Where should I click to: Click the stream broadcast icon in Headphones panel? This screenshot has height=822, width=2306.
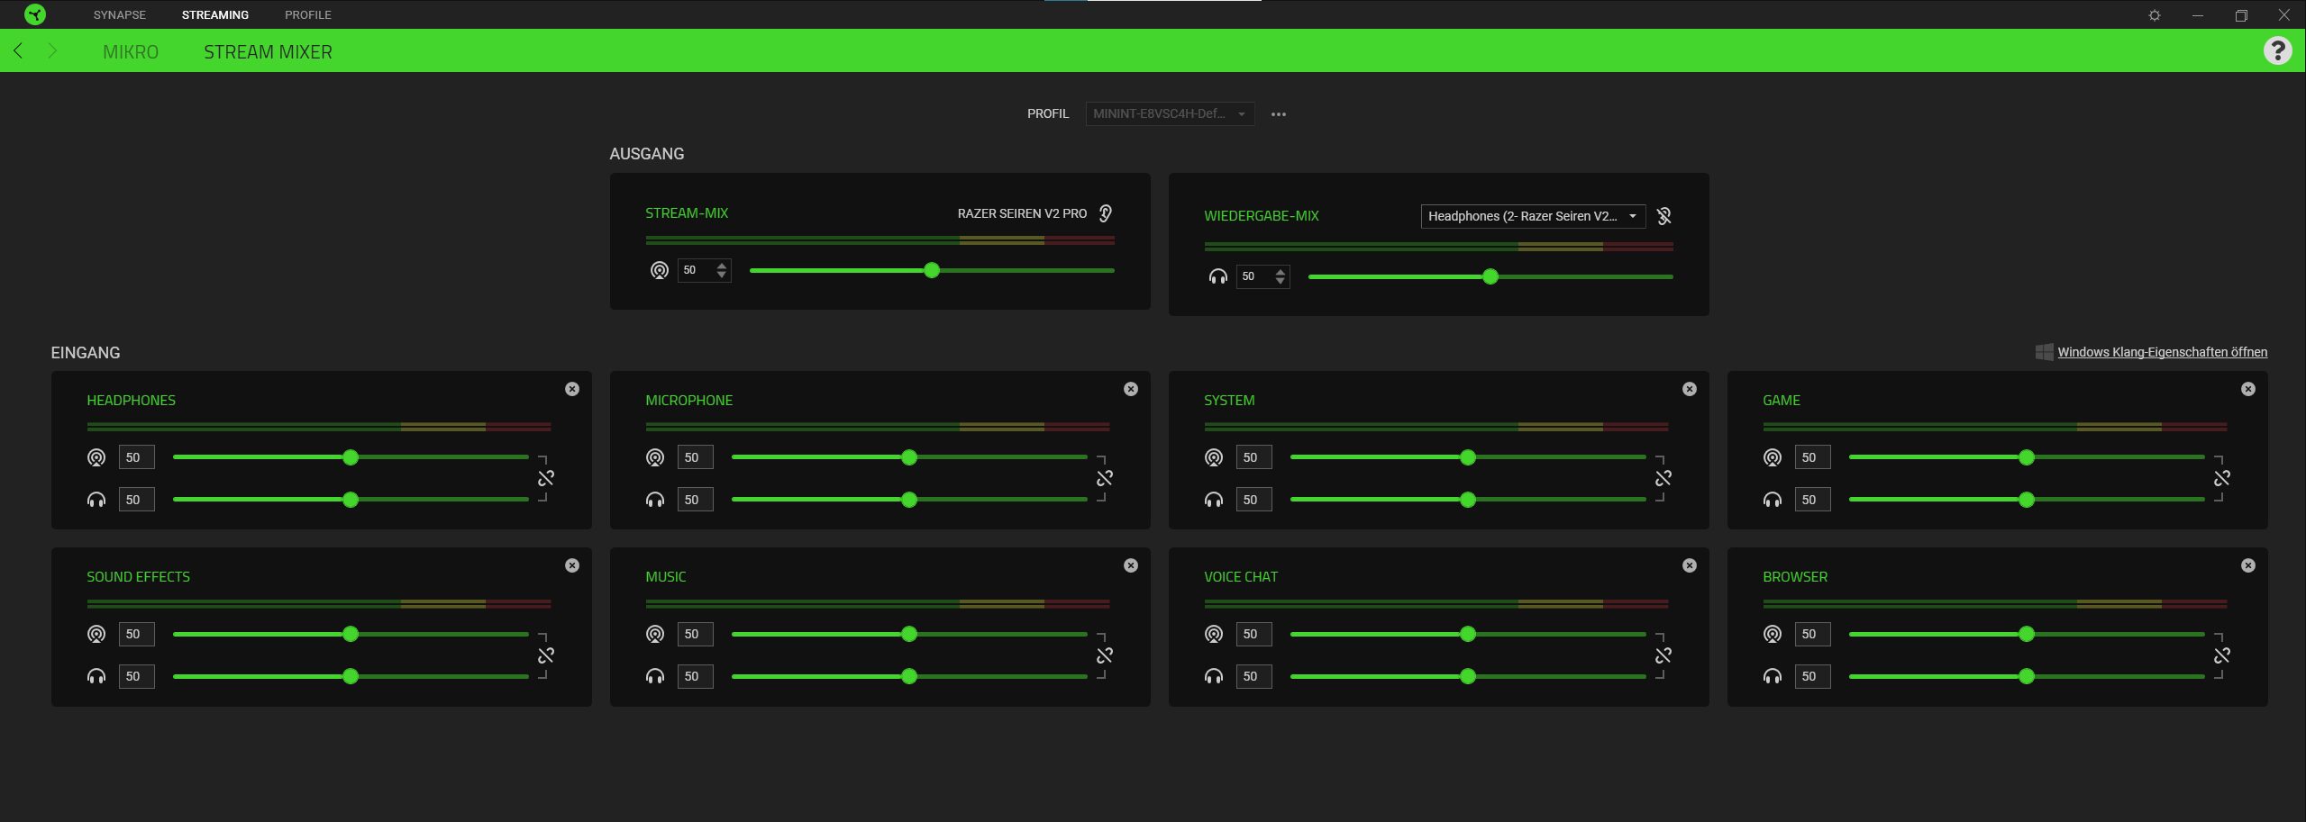click(x=96, y=457)
